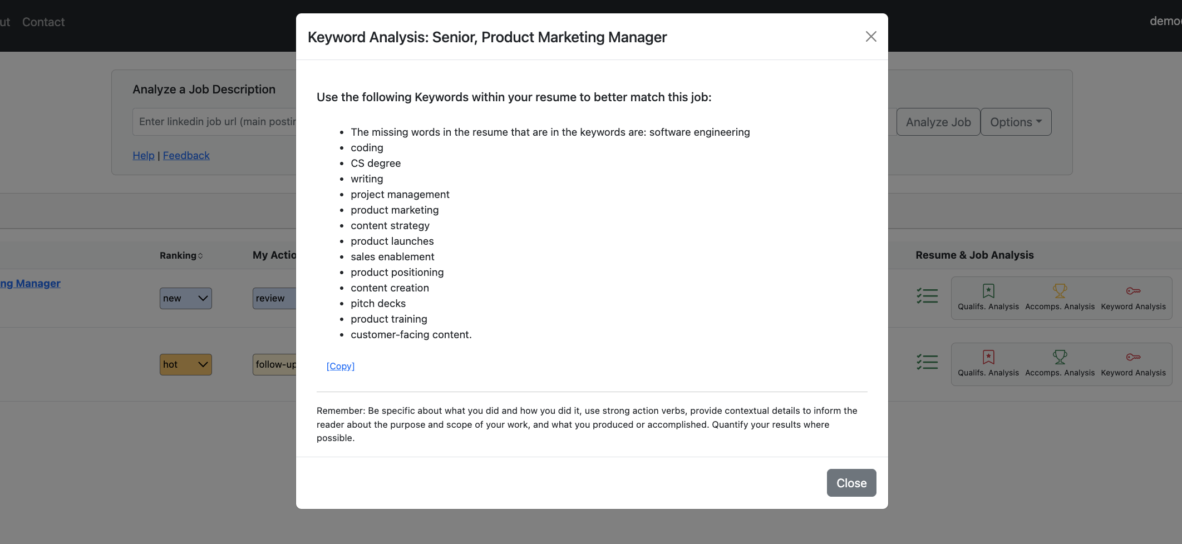
Task: Expand the 'hot' ranking dropdown
Action: (186, 364)
